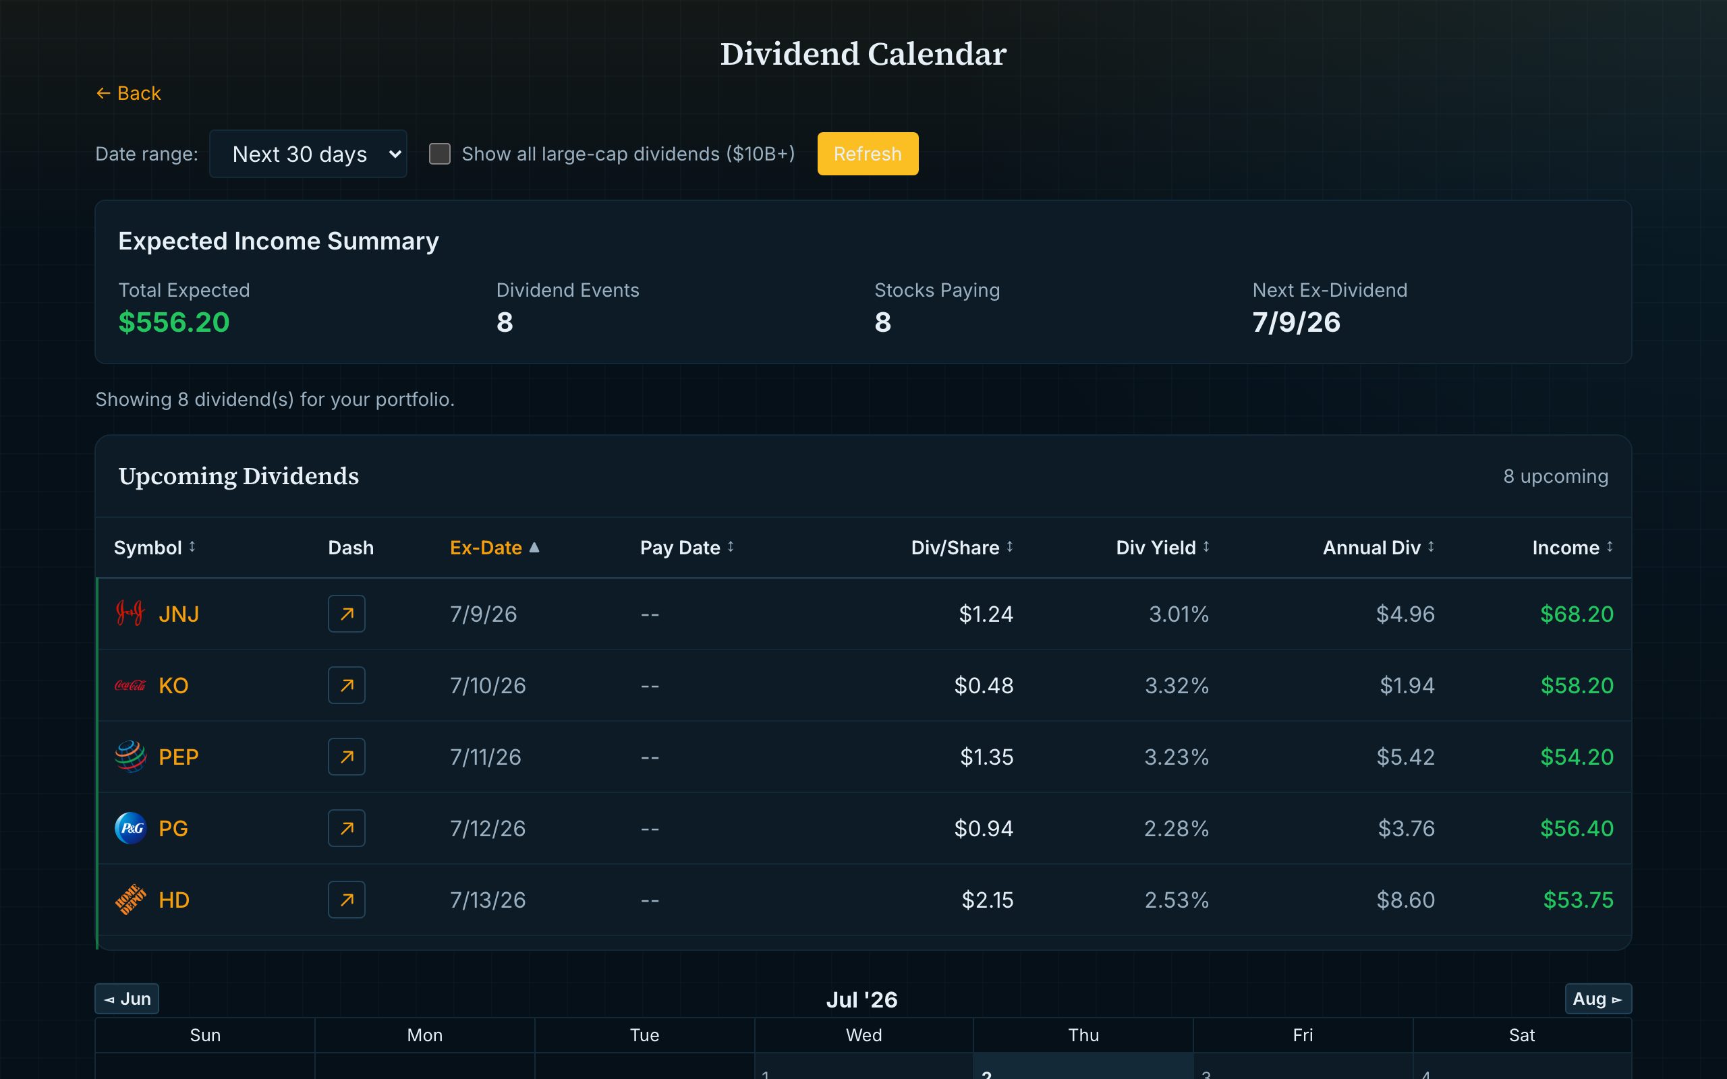Viewport: 1727px width, 1079px height.
Task: Open PG dashboard arrow icon
Action: pos(346,828)
